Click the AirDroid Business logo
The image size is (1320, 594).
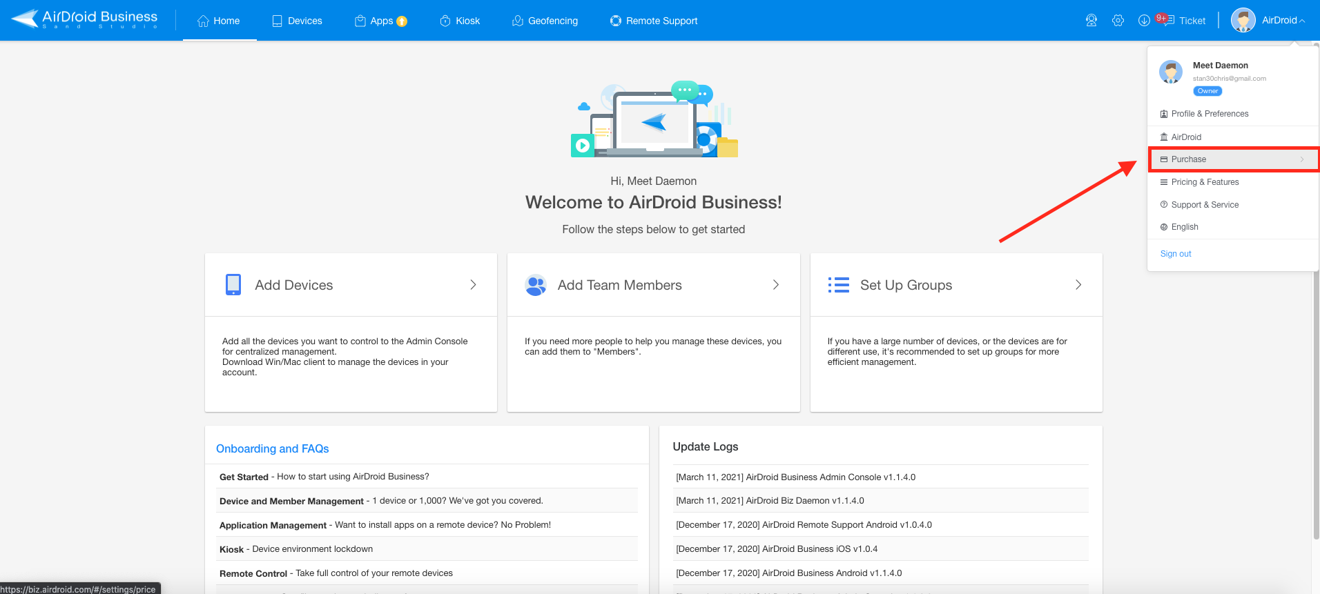(84, 19)
